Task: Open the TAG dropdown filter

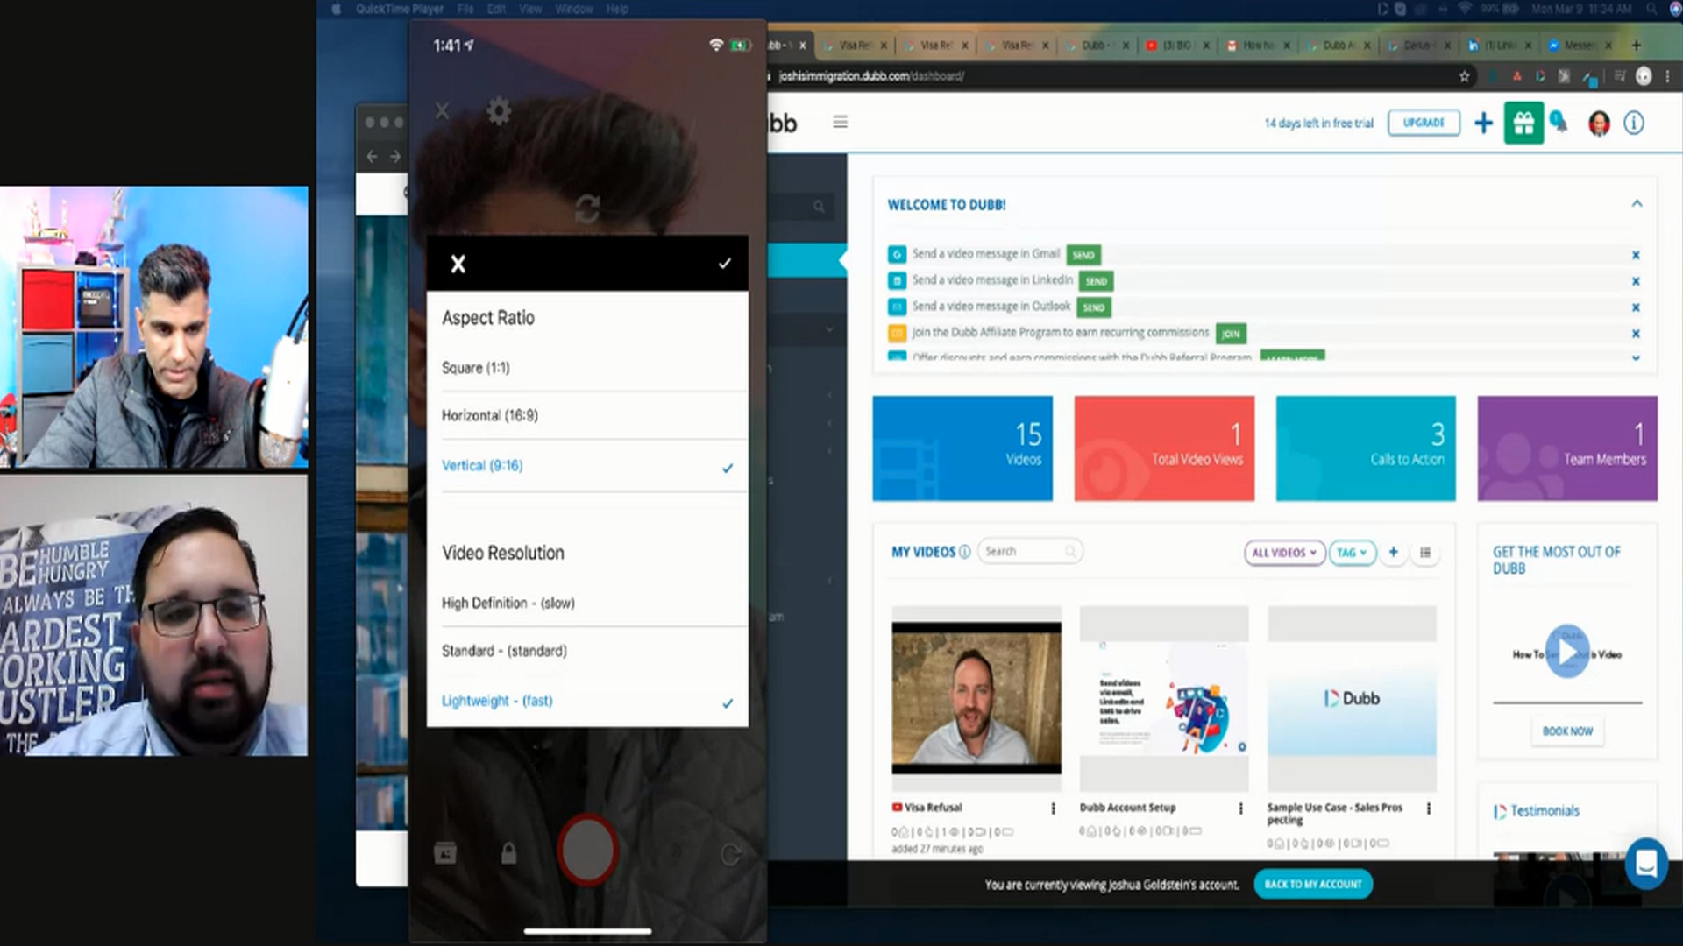Action: pos(1353,553)
